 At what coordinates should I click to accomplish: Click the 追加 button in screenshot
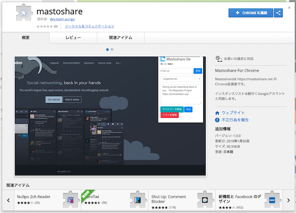click(198, 71)
